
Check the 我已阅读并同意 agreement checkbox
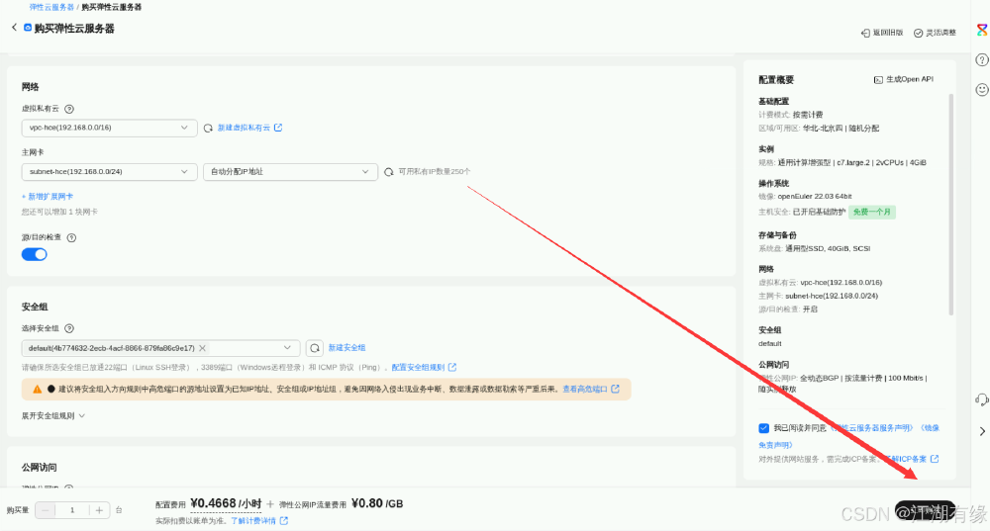point(764,428)
